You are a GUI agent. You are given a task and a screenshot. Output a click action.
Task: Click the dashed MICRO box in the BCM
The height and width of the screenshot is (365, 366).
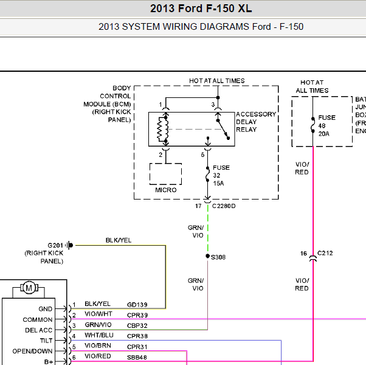(x=165, y=174)
